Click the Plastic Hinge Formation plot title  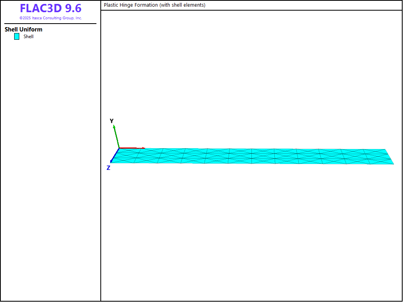point(154,5)
